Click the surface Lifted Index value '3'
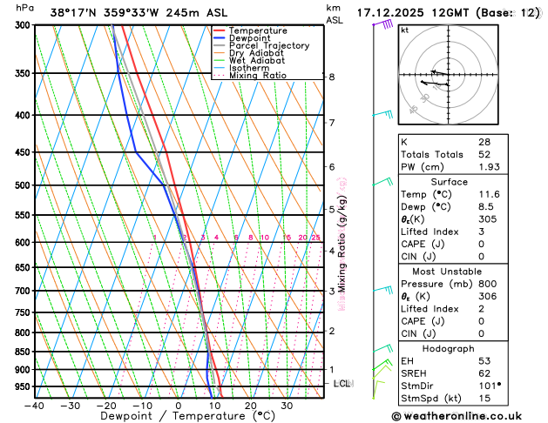 (482, 232)
